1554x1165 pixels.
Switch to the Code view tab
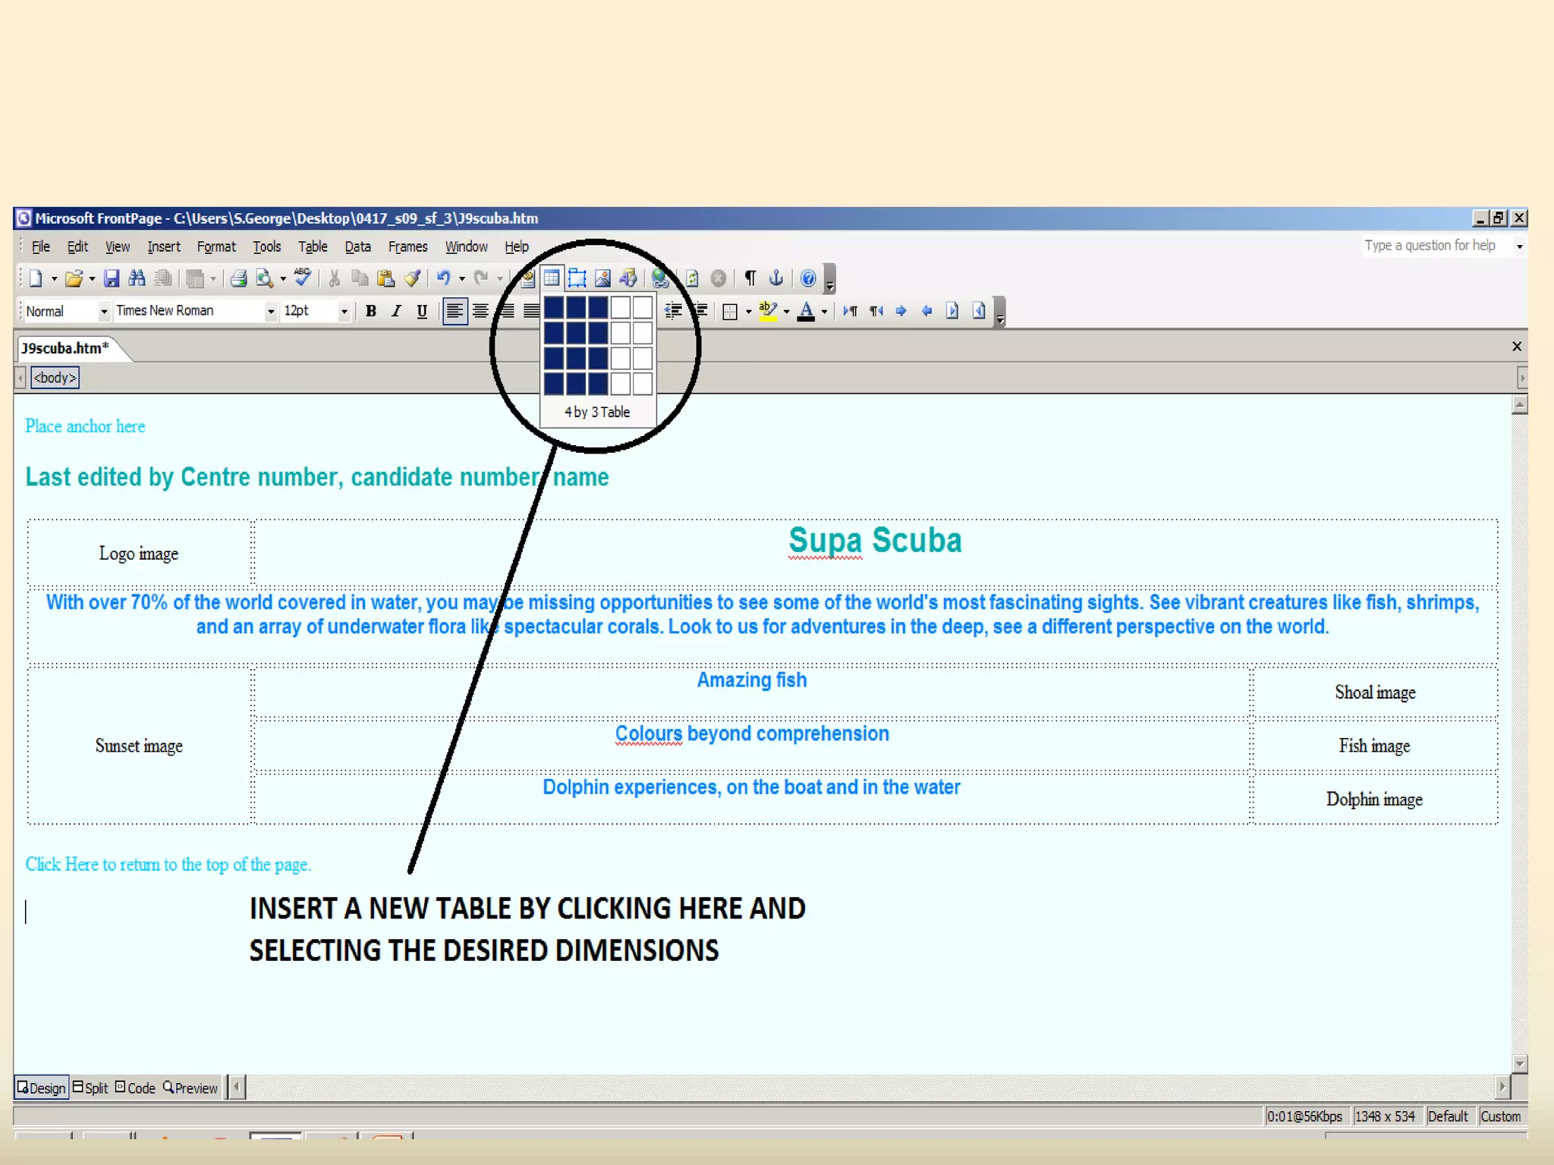(x=135, y=1088)
